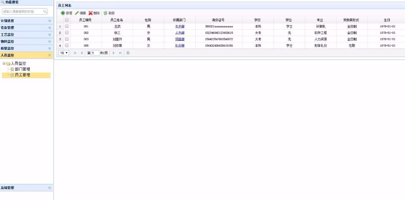Go to the next page arrow
The height and width of the screenshot is (200, 405).
coord(114,53)
